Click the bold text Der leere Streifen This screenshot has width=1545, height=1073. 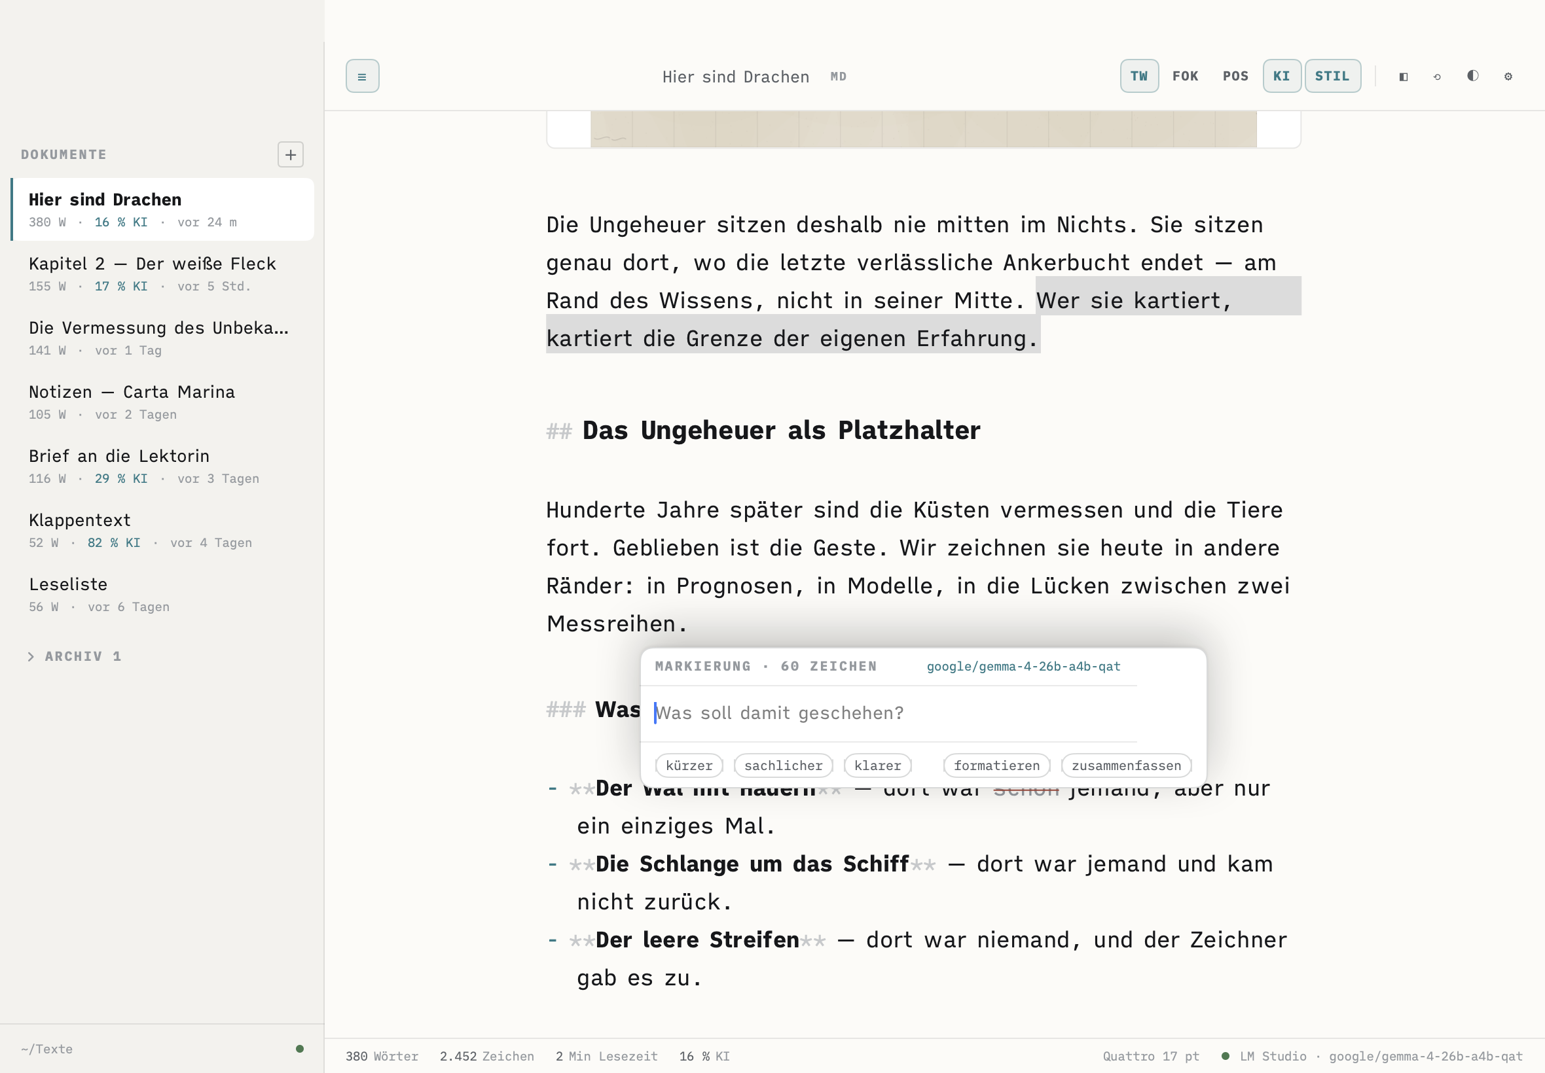697,940
